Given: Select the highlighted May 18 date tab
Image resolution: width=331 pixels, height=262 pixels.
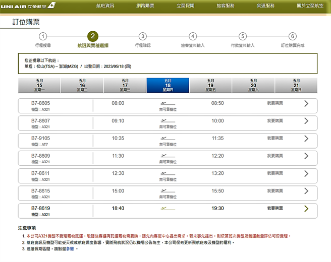Looking at the screenshot, I should click(x=168, y=85).
